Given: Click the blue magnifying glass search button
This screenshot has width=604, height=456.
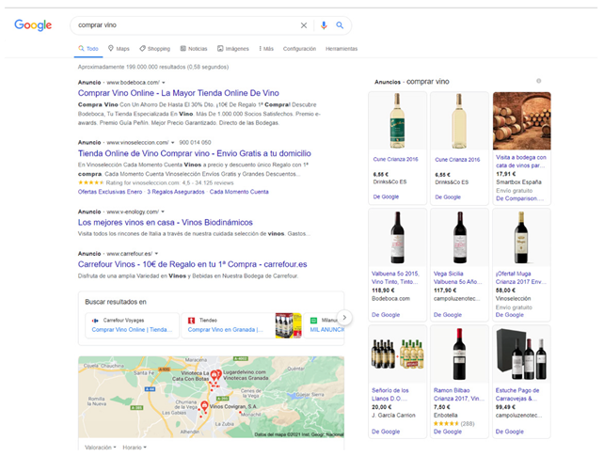Looking at the screenshot, I should 340,25.
